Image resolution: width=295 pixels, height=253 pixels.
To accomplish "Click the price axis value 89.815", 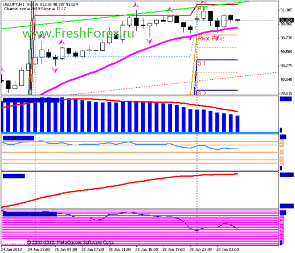I will point(286,93).
